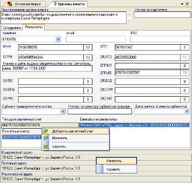Click the ОГРН input field
The height and width of the screenshot is (183, 192).
(51, 58)
